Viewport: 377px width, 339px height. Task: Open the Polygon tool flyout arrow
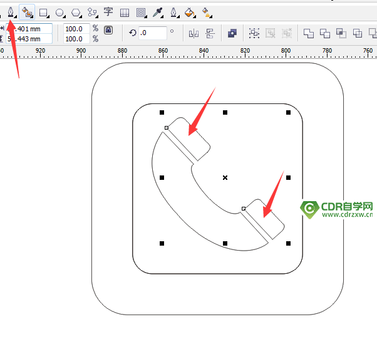(81, 16)
